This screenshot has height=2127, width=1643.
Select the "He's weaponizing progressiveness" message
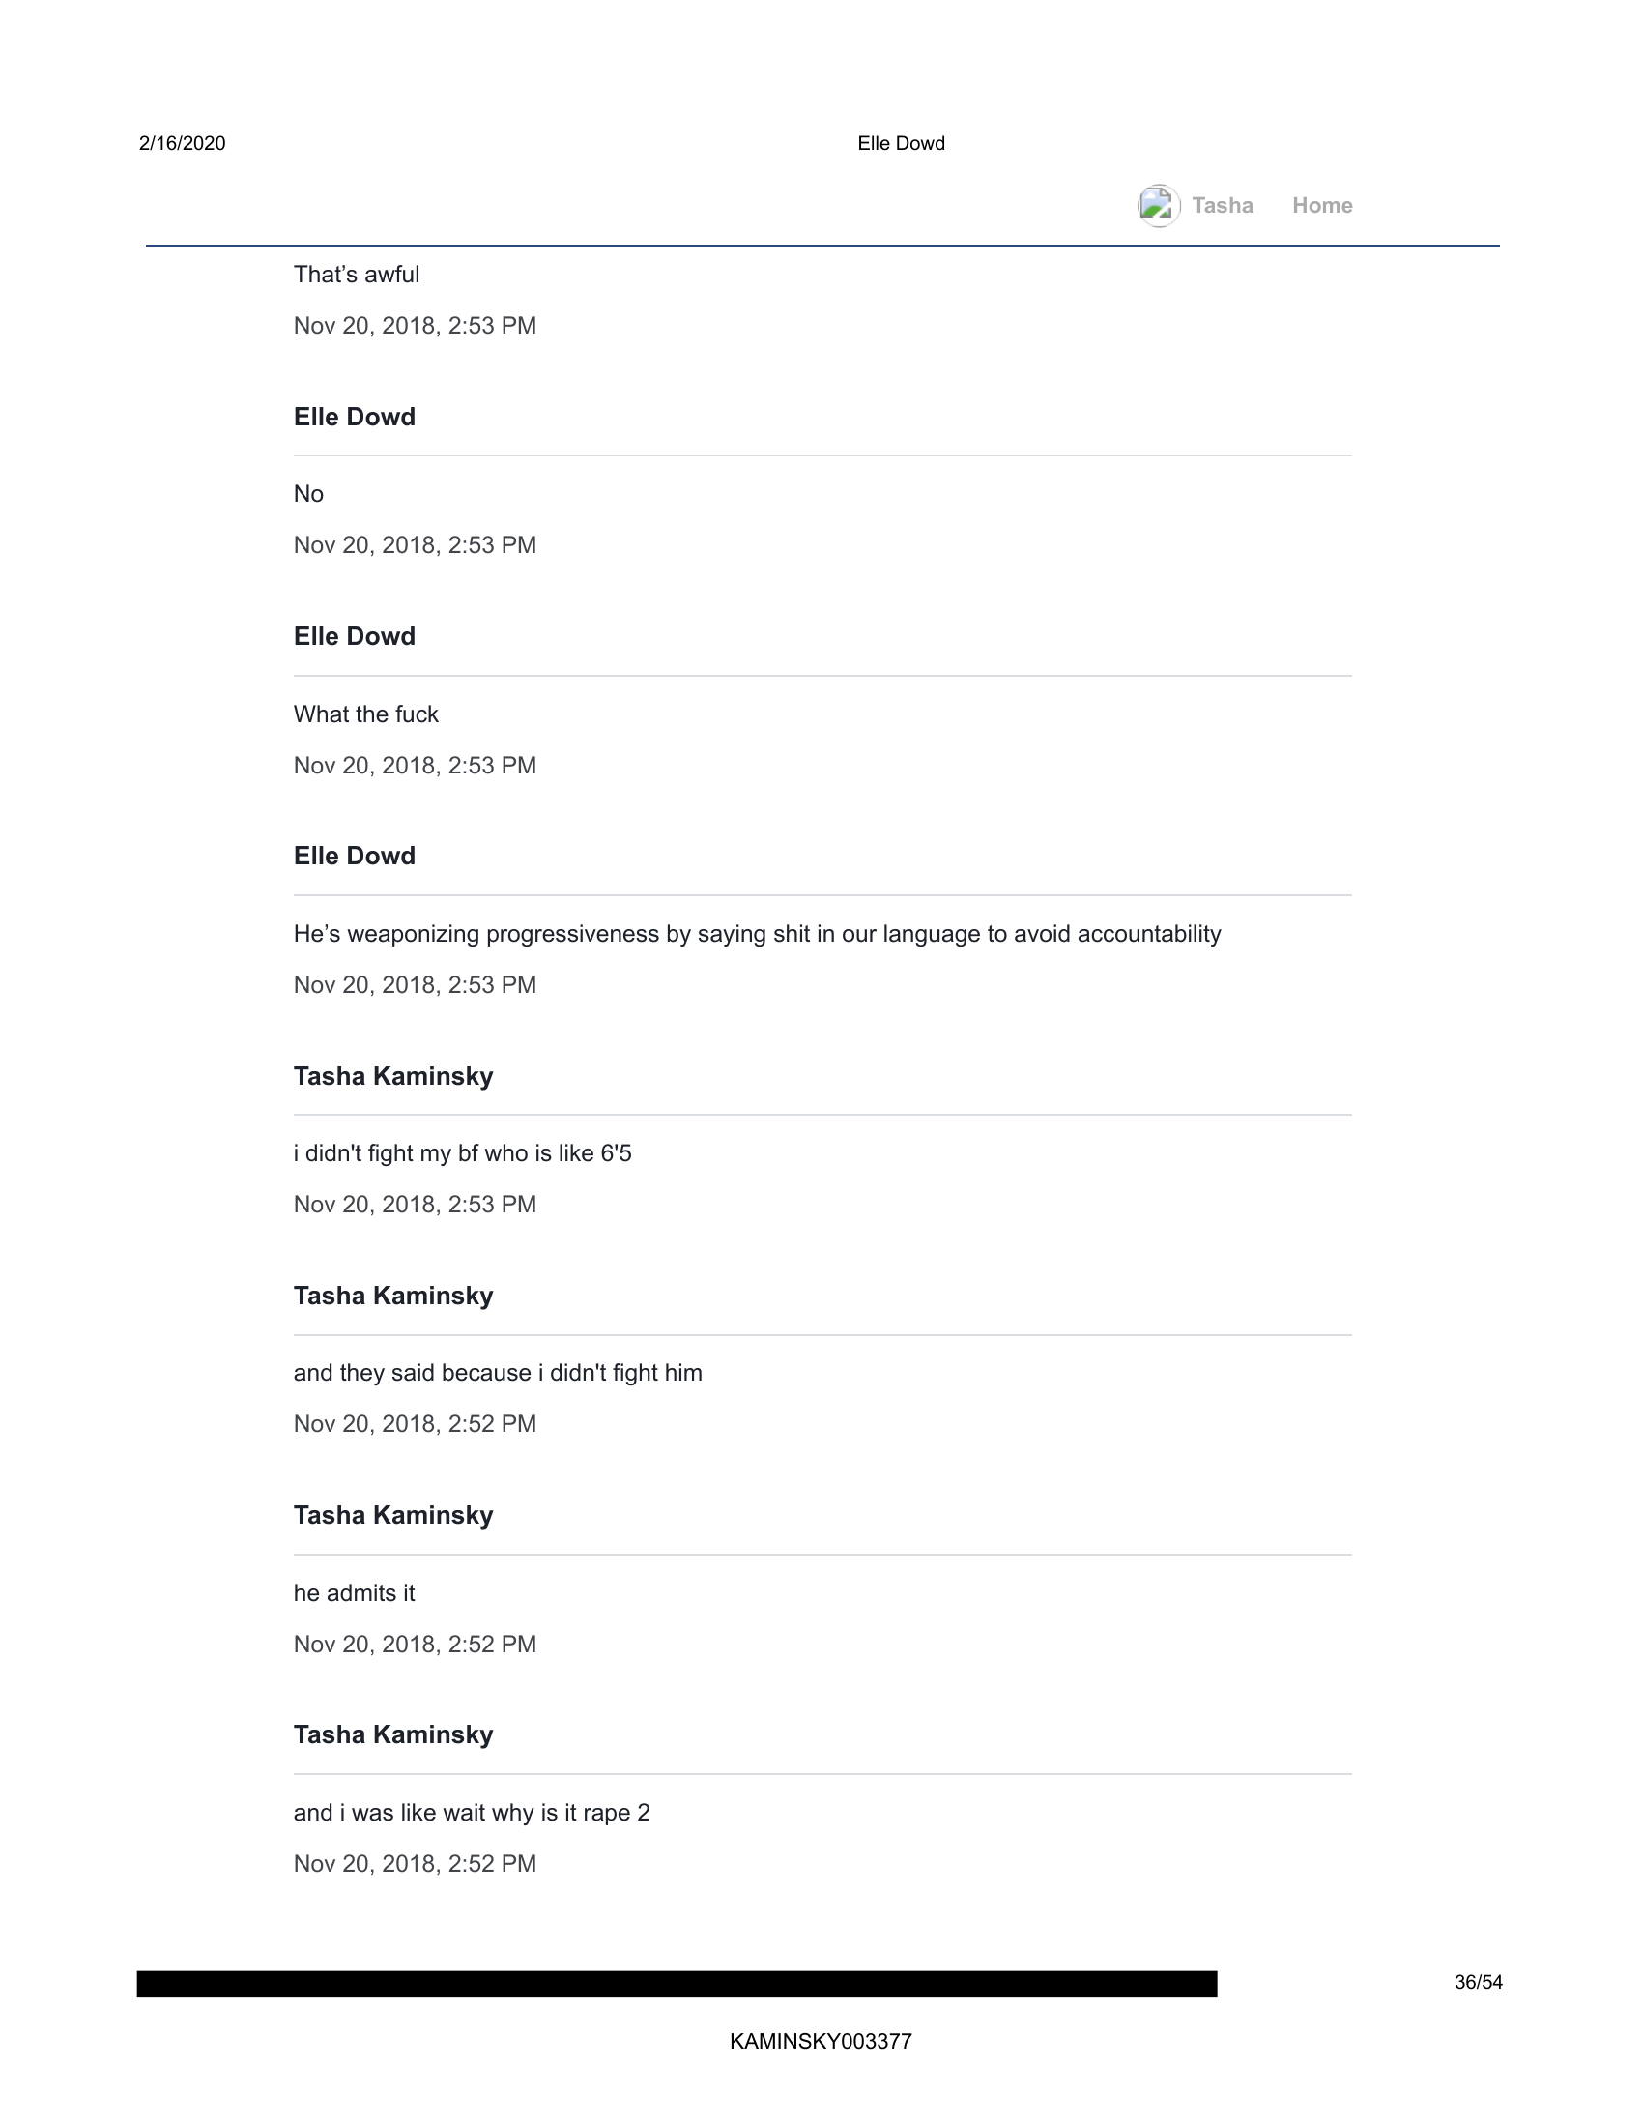tap(757, 934)
